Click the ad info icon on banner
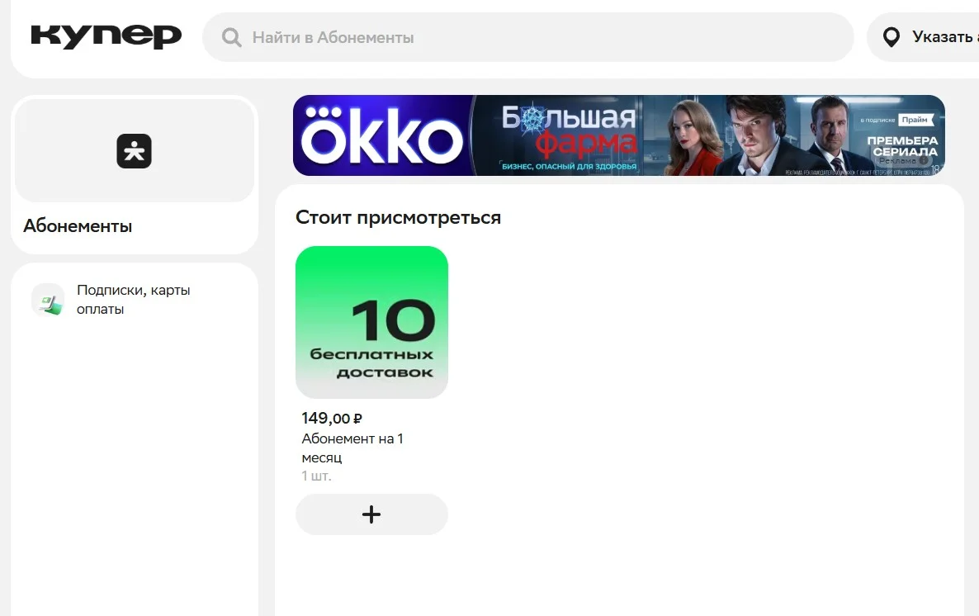Image resolution: width=979 pixels, height=616 pixels. point(924,160)
